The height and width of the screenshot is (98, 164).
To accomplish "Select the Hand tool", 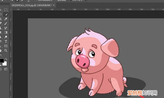I will coord(1,51).
